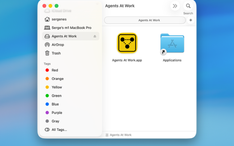Filter by the Purple tag

pos(71,113)
